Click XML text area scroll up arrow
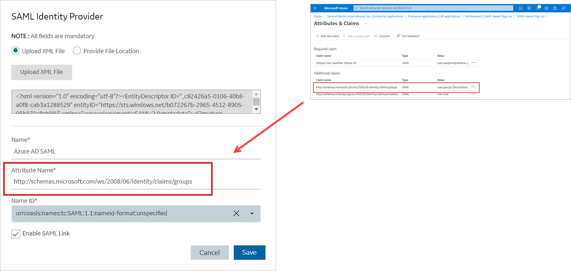Screen dimensions: 571x271 (x=256, y=94)
